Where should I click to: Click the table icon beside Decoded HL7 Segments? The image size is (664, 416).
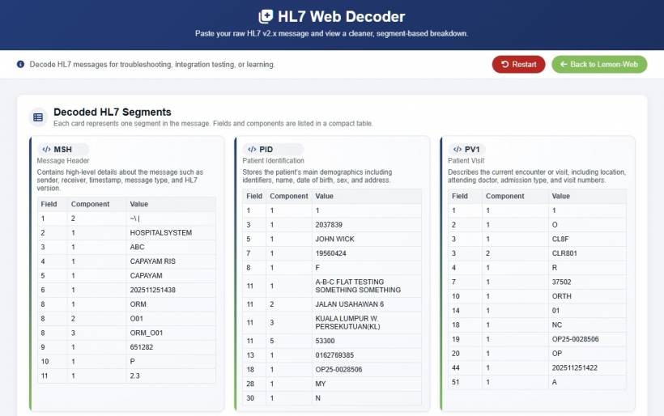click(37, 117)
